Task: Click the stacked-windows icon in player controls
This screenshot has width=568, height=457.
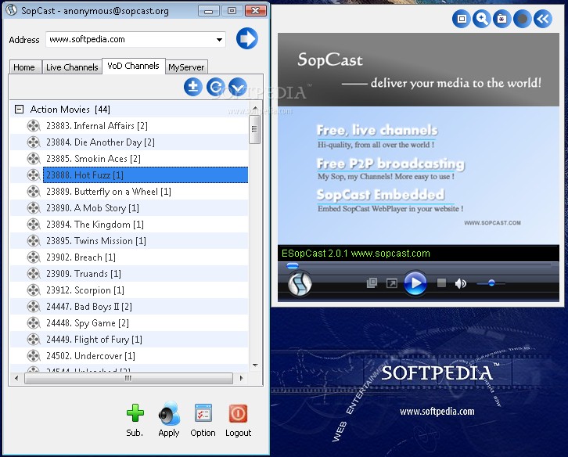Action: [x=372, y=283]
